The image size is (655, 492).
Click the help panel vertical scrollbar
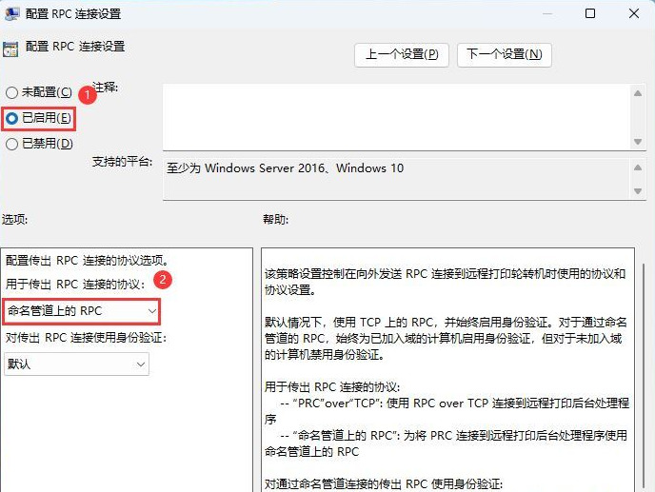[645, 376]
